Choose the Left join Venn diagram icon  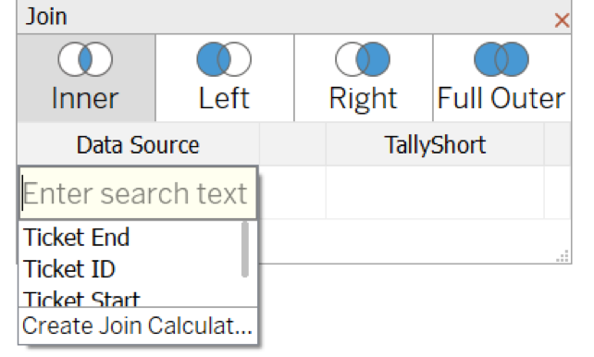coord(224,59)
